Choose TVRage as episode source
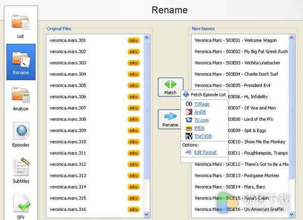 (201, 104)
